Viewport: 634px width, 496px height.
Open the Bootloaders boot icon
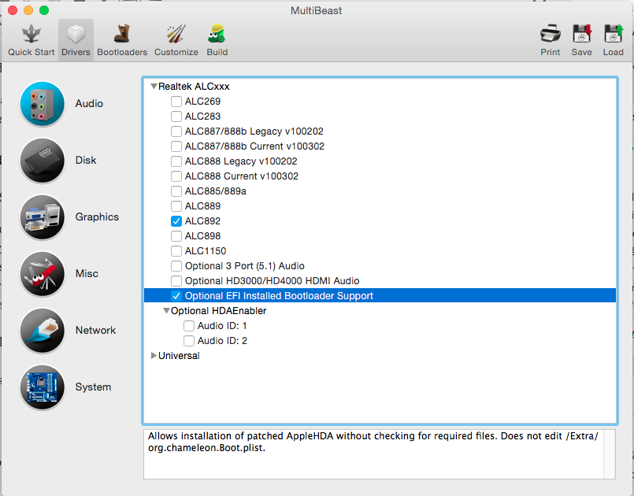pos(122,34)
